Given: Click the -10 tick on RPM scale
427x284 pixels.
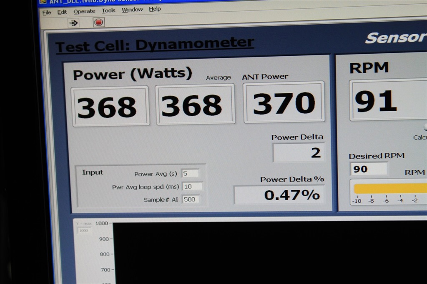Looking at the screenshot, I should (357, 201).
